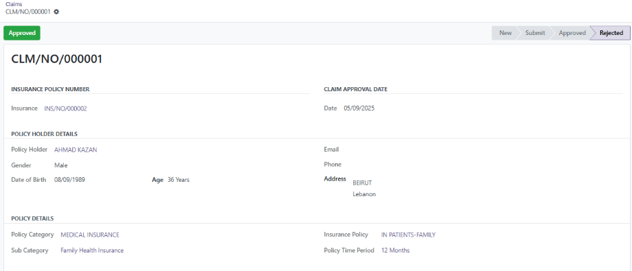
Task: Click the Phone field label
Action: pos(332,164)
